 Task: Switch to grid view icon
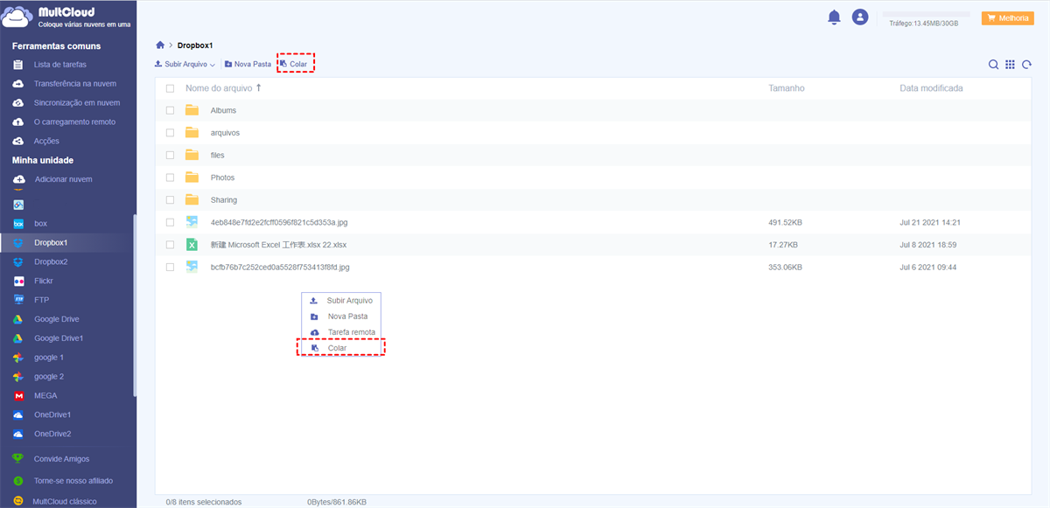(1010, 64)
